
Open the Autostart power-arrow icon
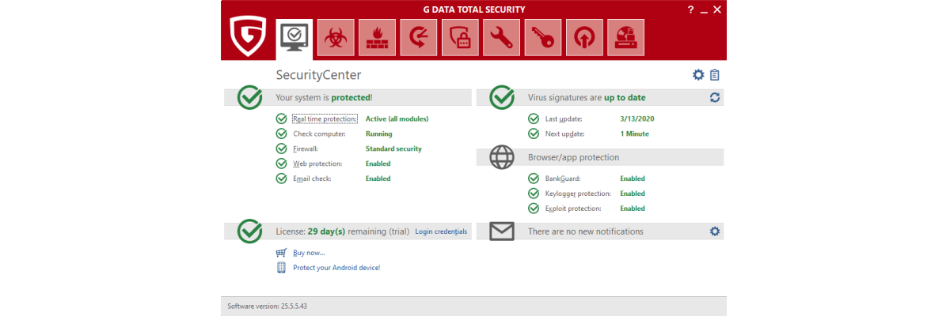[584, 37]
